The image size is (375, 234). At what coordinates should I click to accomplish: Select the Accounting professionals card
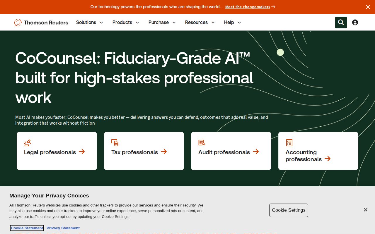click(318, 151)
